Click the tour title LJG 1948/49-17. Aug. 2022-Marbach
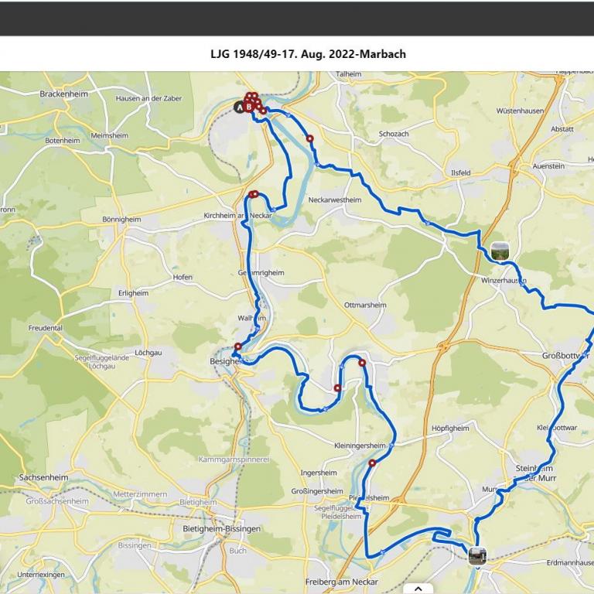This screenshot has height=594, width=594. 308,54
